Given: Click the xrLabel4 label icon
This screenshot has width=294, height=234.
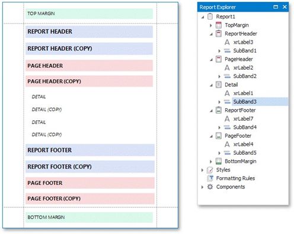Looking at the screenshot, I should 227,144.
